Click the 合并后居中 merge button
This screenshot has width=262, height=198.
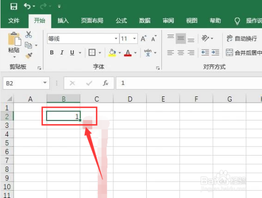click(244, 52)
